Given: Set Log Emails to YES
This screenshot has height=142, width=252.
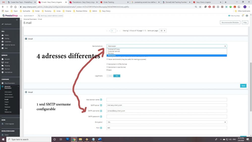Looking at the screenshot, I should (x=117, y=76).
